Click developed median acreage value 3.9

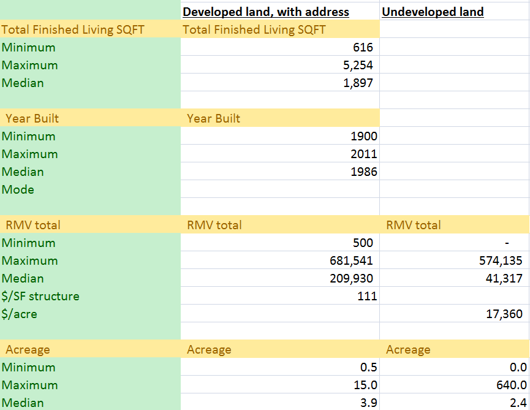[369, 403]
